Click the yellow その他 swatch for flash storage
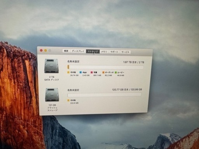This screenshot has height=149, width=199. [x=68, y=100]
